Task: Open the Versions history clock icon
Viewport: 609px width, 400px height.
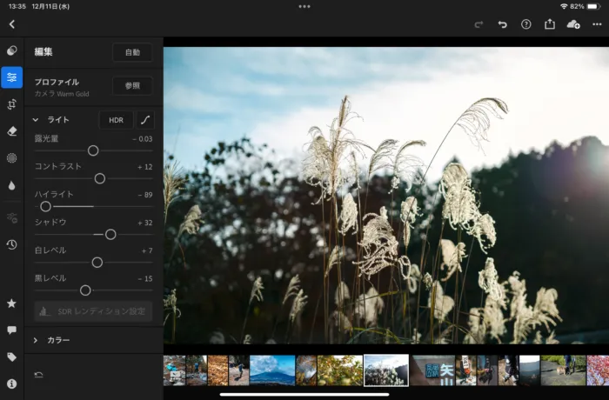Action: pos(12,244)
